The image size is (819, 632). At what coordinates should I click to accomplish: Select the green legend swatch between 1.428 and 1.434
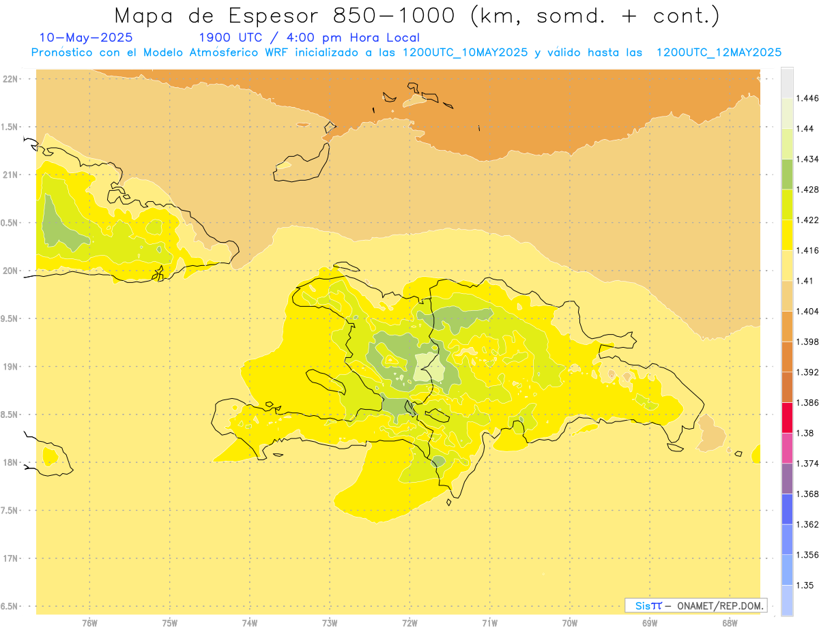tap(787, 174)
